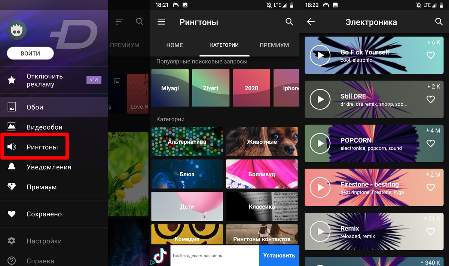449x266 pixels.
Task: Favorite the Still DRE ringtone
Action: click(431, 99)
